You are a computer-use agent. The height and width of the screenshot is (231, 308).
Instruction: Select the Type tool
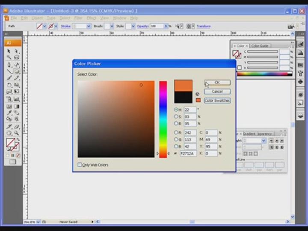(17, 65)
